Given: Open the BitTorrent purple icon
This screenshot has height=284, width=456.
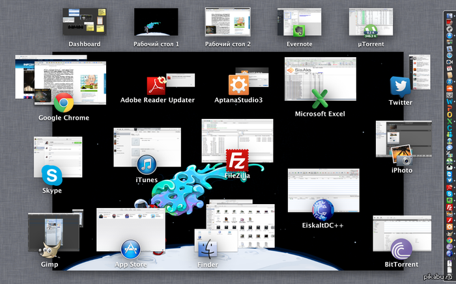Looking at the screenshot, I should tap(401, 250).
